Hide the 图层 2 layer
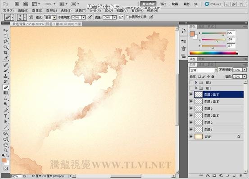This screenshot has height=179, width=249. [x=191, y=123]
